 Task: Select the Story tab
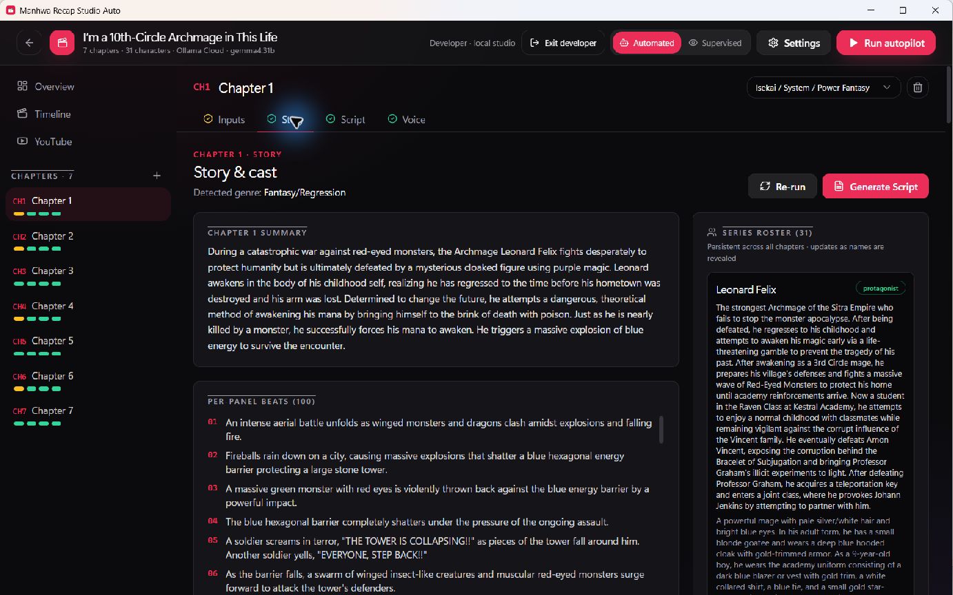tap(285, 119)
